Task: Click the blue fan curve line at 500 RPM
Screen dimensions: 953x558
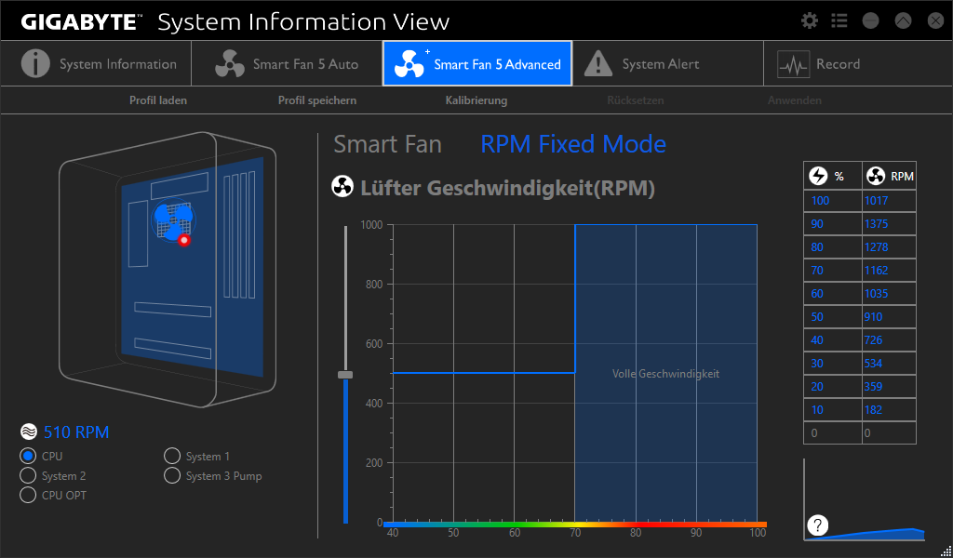Action: (x=484, y=373)
